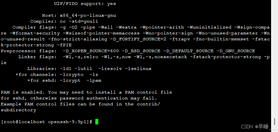The image size is (278, 132).
Task: Click the -D_FORTIFY_SOURCE=2 flag text
Action: click(140, 39)
